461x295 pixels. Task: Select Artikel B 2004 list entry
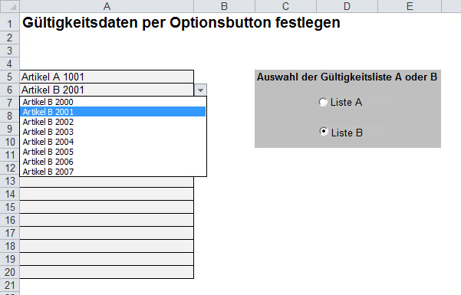coord(113,142)
